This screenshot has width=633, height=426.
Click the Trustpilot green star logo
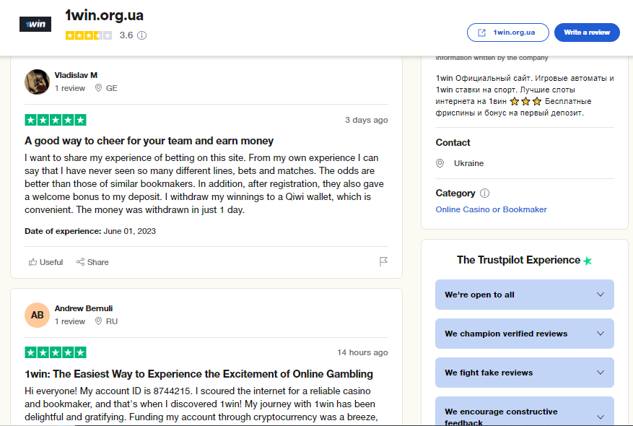pyautogui.click(x=588, y=261)
